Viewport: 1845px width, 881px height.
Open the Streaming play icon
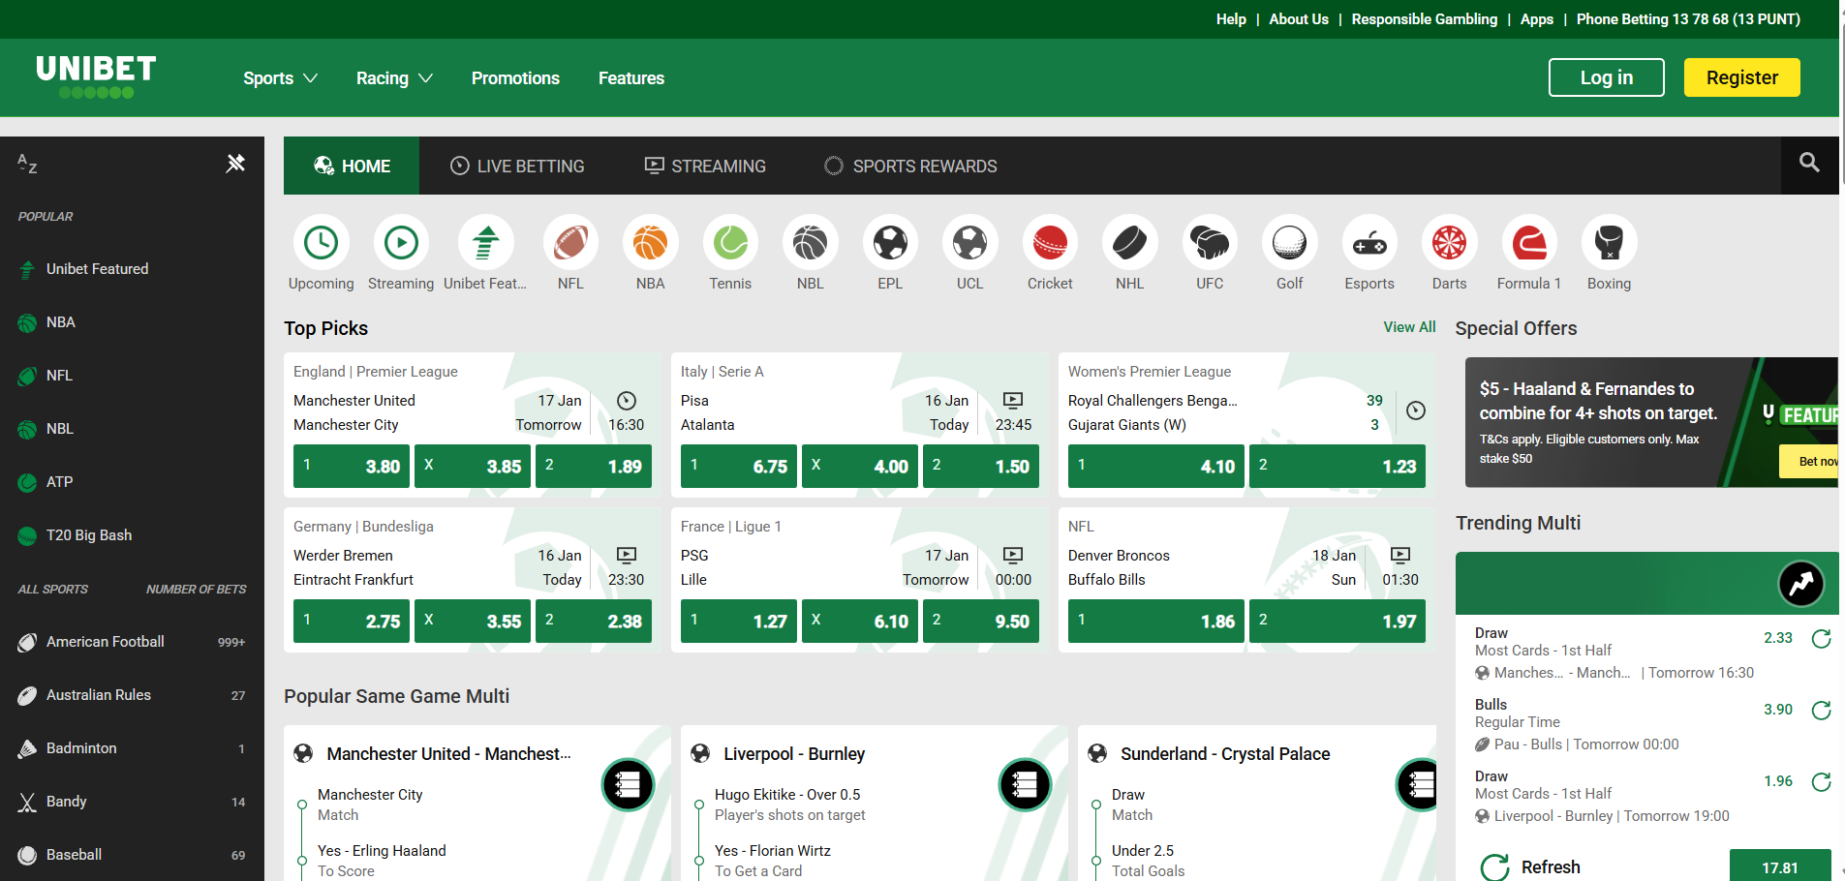[401, 242]
